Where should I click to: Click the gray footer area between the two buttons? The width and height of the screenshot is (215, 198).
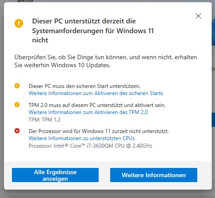[x=104, y=175]
